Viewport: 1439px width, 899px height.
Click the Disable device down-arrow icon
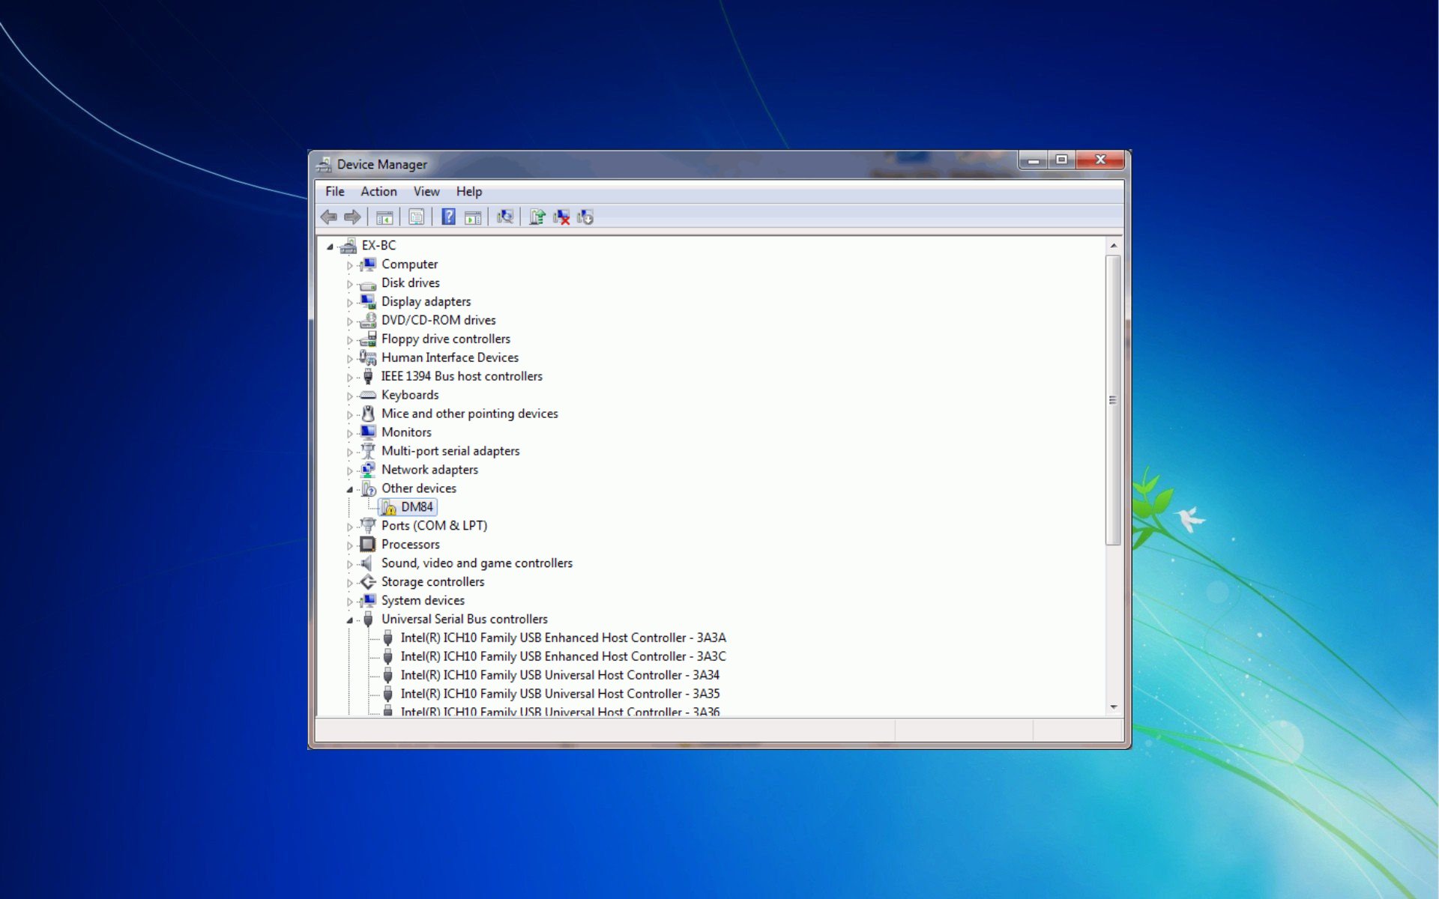(x=585, y=217)
